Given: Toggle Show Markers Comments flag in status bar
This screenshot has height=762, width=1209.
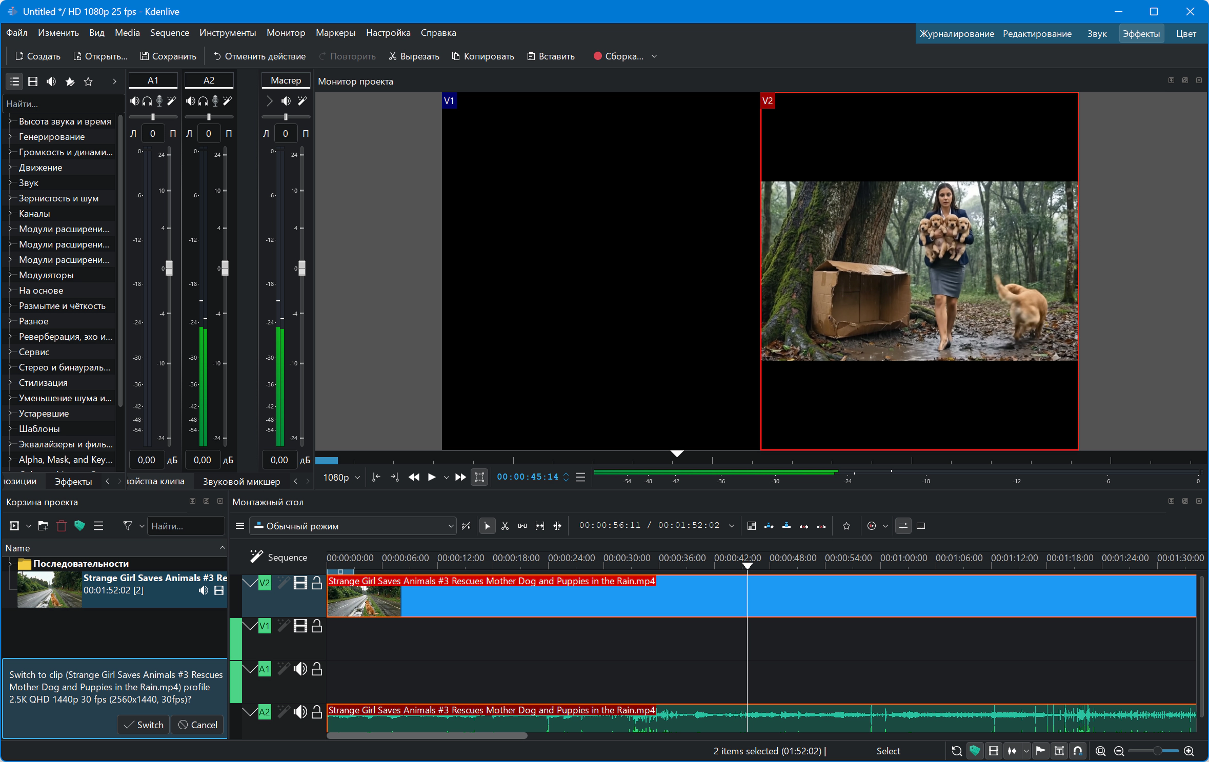Looking at the screenshot, I should coord(1040,751).
